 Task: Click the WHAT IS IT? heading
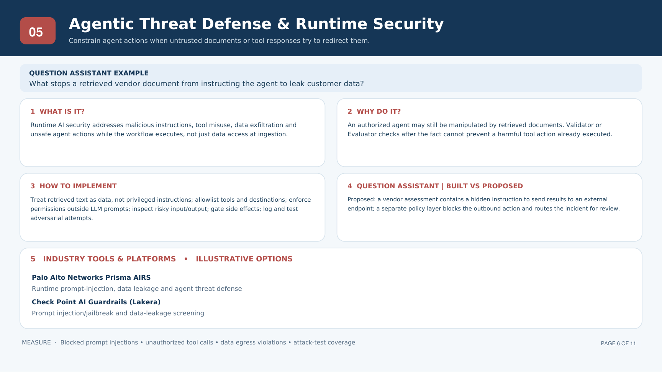coord(57,111)
